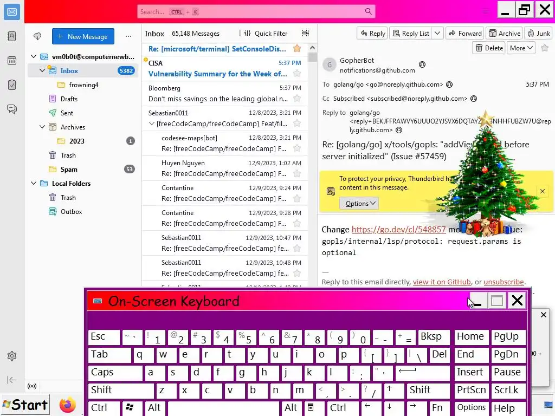Click the Help key on On-Screen Keyboard
The image size is (555, 416).
[x=508, y=408]
